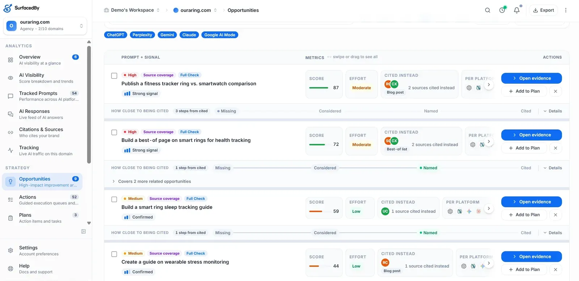Viewport: 579px width, 281px height.
Task: Check the fitness tracker ring opportunity checkbox
Action: tap(114, 76)
